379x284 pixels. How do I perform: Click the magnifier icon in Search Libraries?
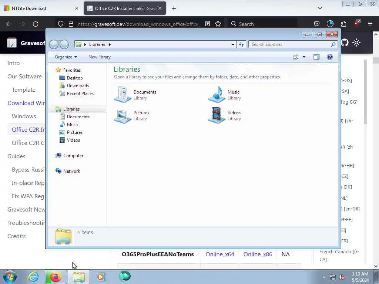click(333, 44)
